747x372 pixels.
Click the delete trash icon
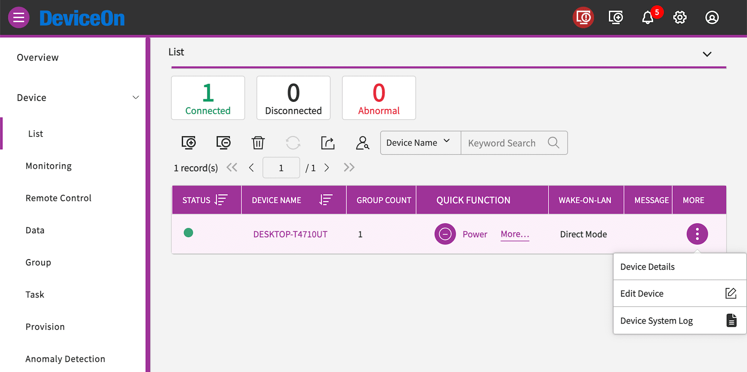pyautogui.click(x=258, y=143)
